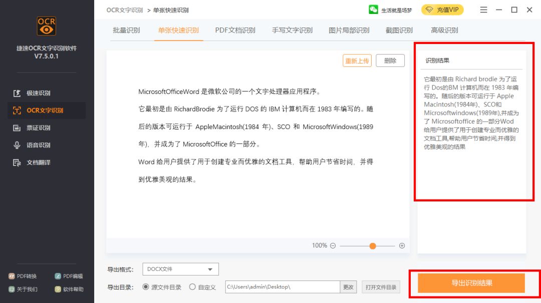Click 导出识别结果 orange button
541x303 pixels.
coord(471,283)
